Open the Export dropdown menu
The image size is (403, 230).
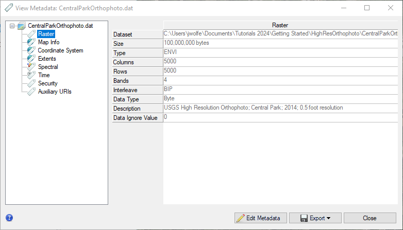(x=315, y=218)
